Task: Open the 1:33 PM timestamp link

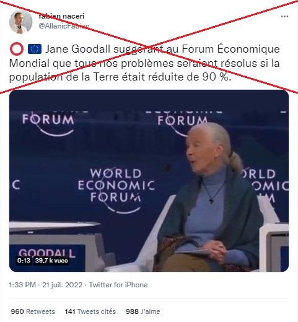Action: pyautogui.click(x=22, y=285)
